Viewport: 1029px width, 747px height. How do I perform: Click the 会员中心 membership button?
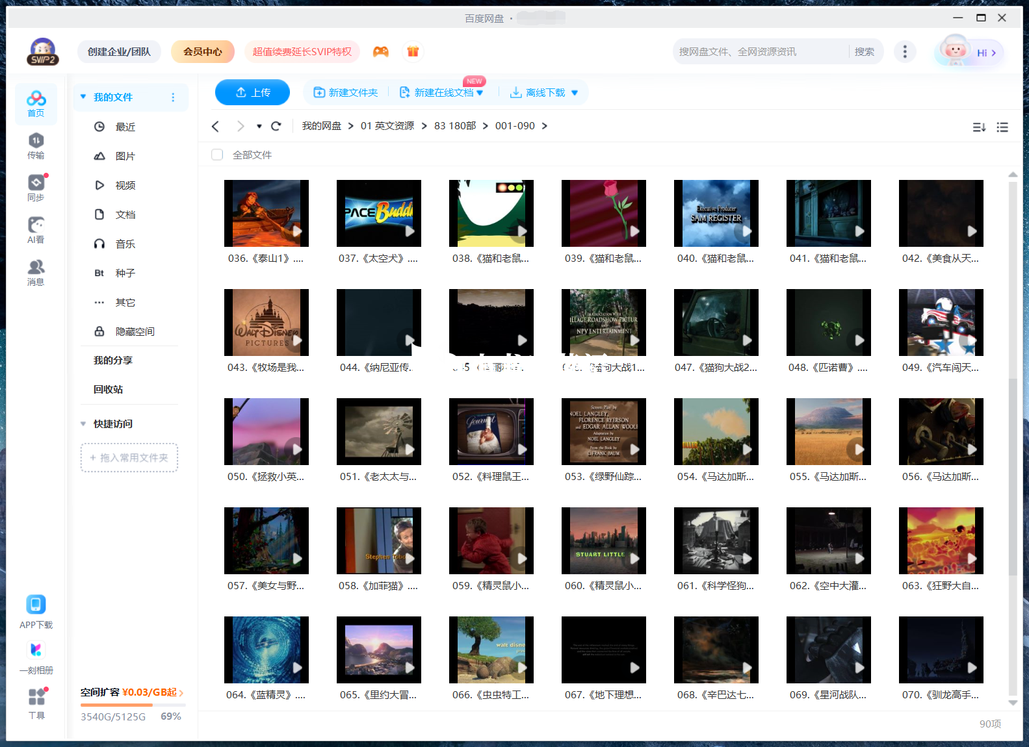tap(202, 52)
